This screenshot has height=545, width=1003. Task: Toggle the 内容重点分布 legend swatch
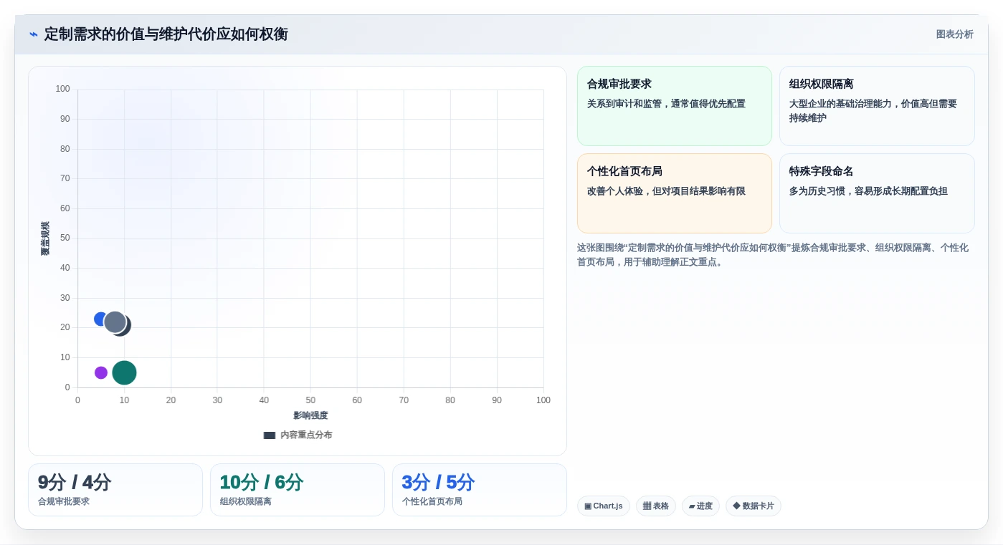pyautogui.click(x=270, y=435)
